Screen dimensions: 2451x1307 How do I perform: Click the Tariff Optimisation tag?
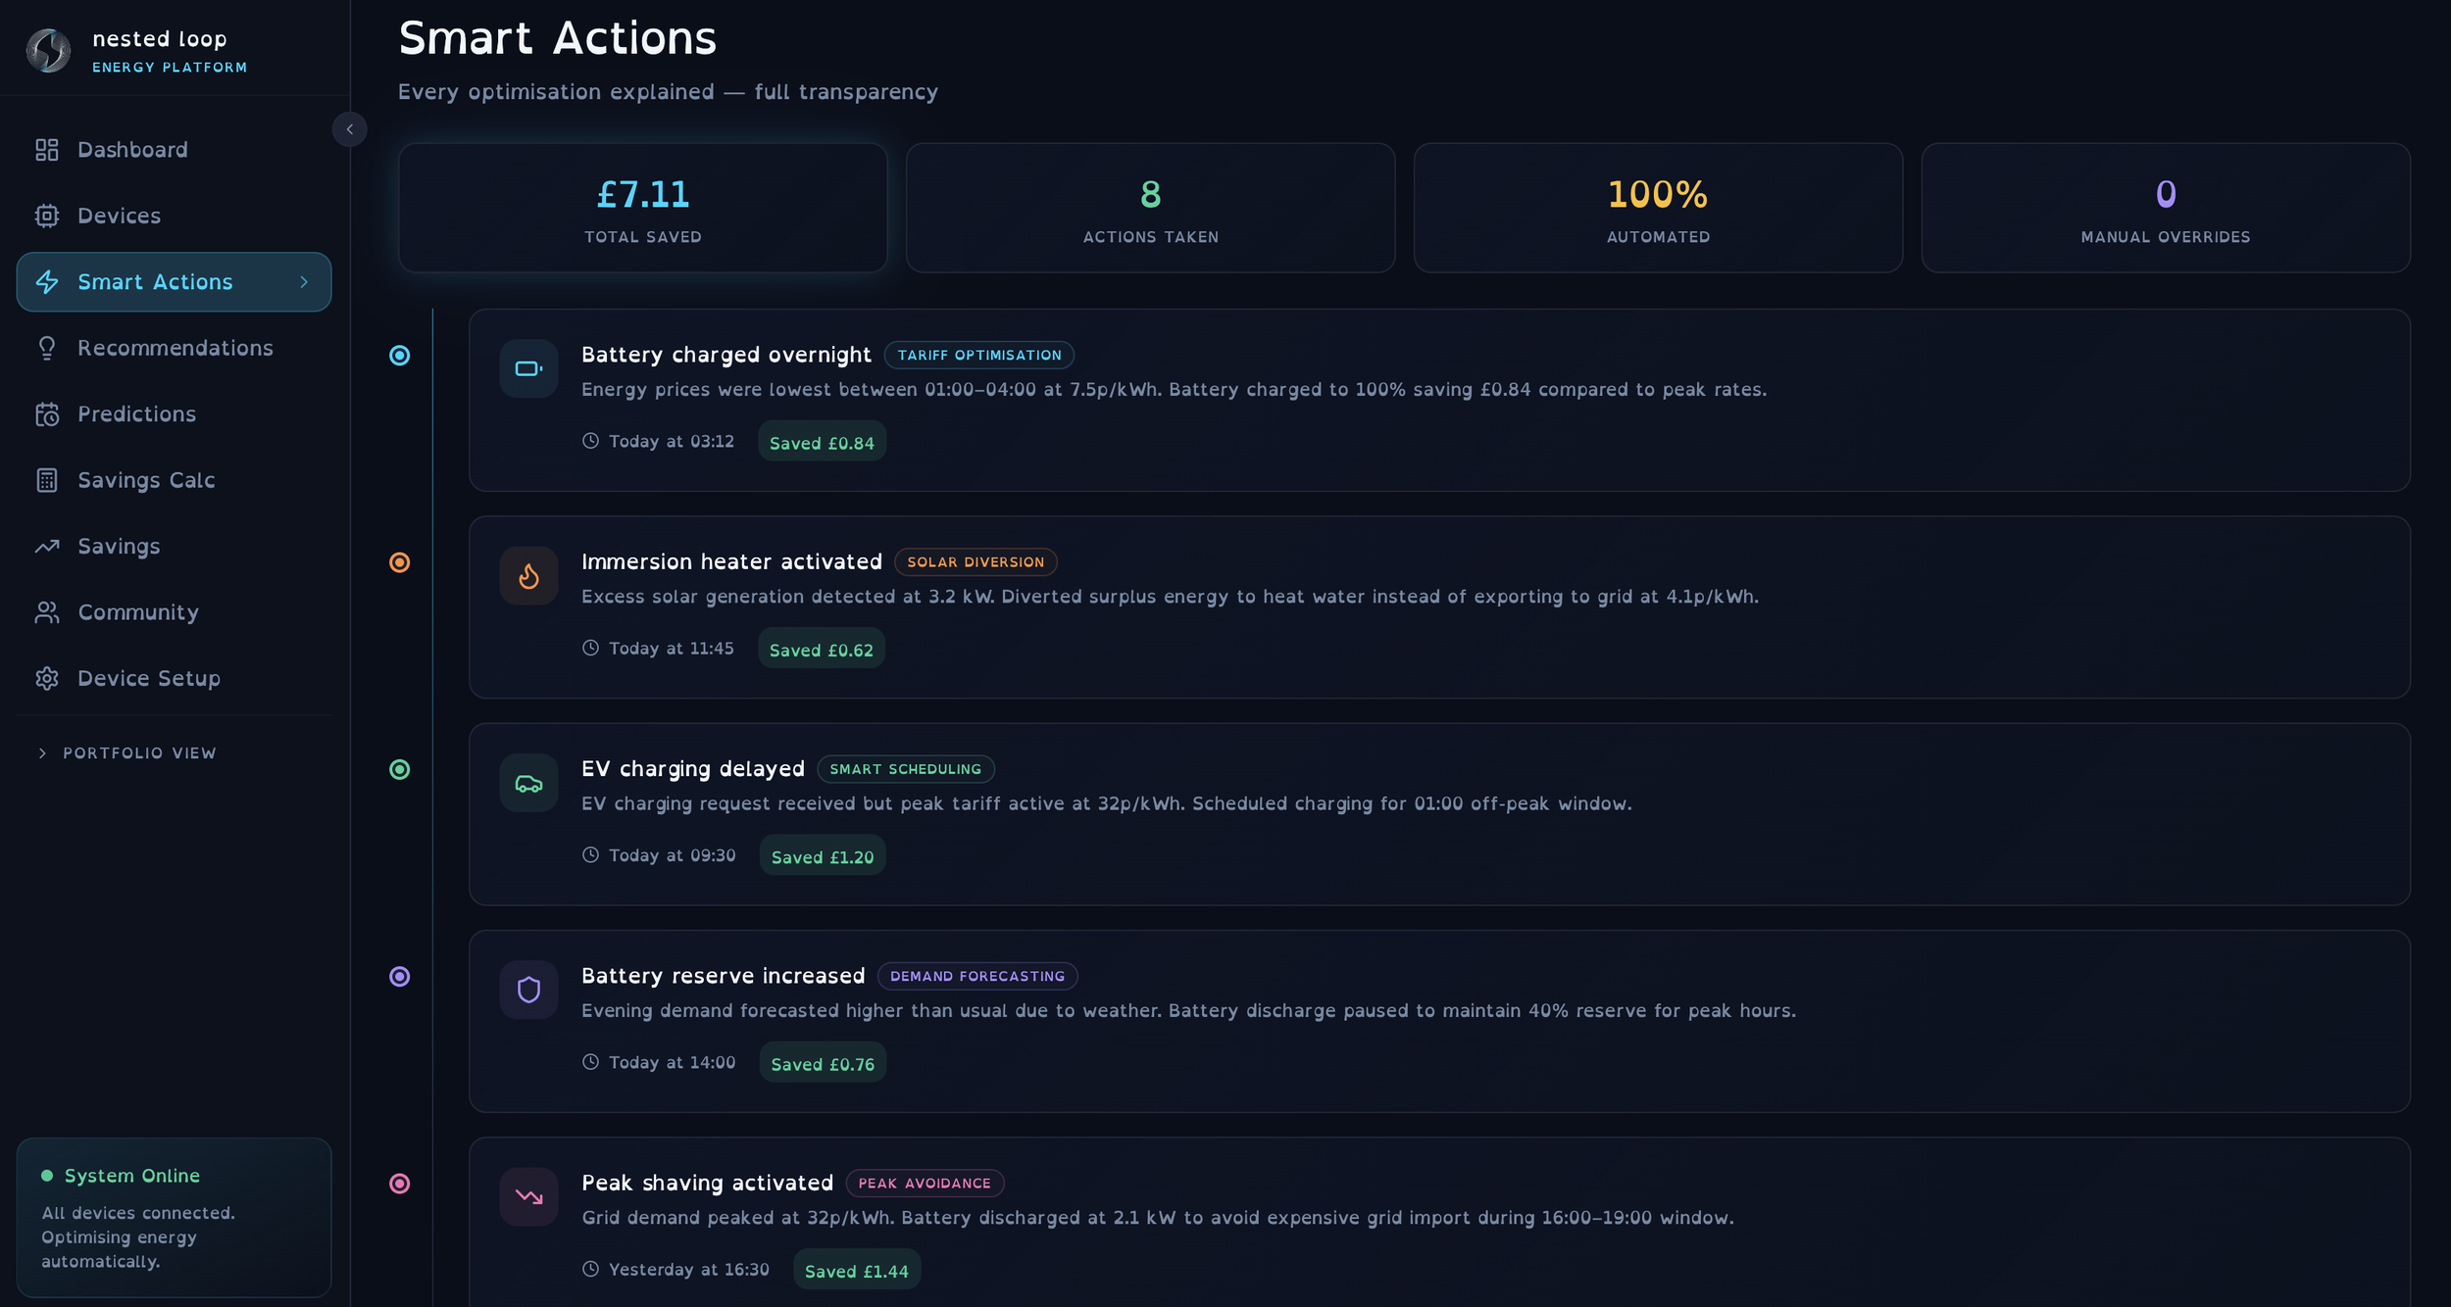[x=978, y=355]
